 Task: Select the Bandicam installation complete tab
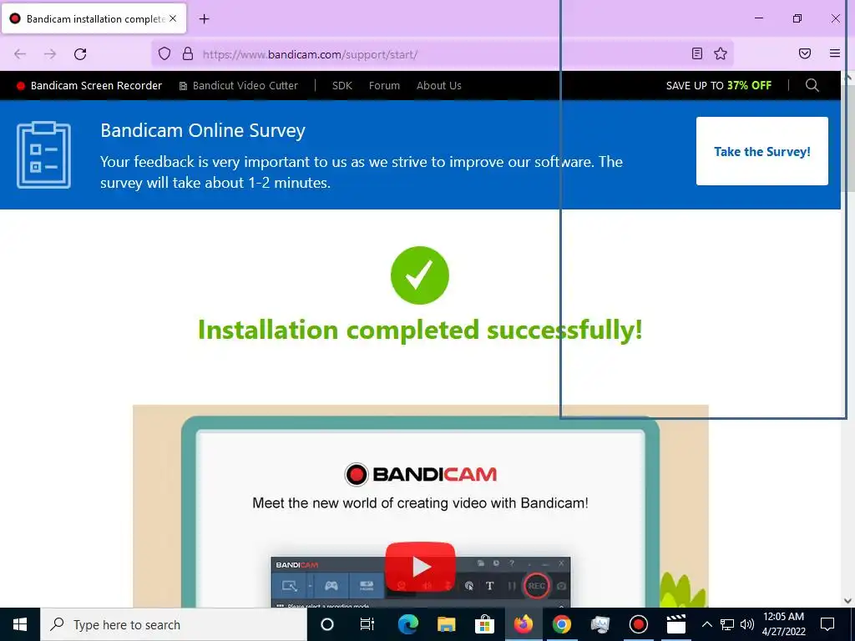coord(94,18)
